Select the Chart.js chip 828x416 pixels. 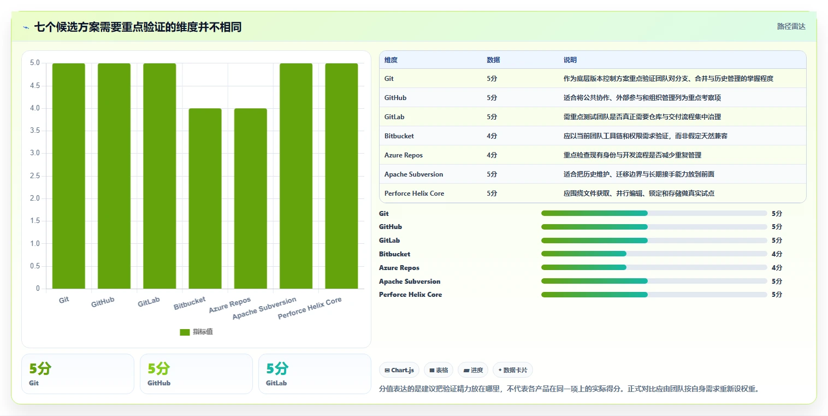click(399, 370)
